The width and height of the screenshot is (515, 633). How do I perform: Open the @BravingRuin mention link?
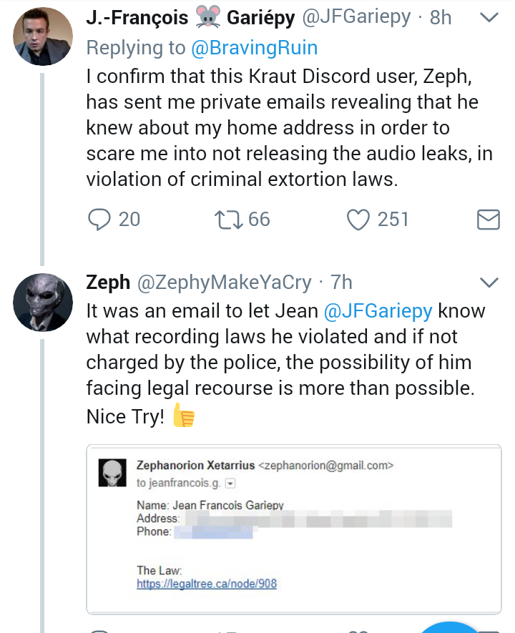click(254, 48)
